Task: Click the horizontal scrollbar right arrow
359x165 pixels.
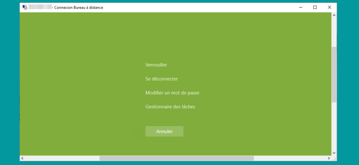Action: click(328, 158)
